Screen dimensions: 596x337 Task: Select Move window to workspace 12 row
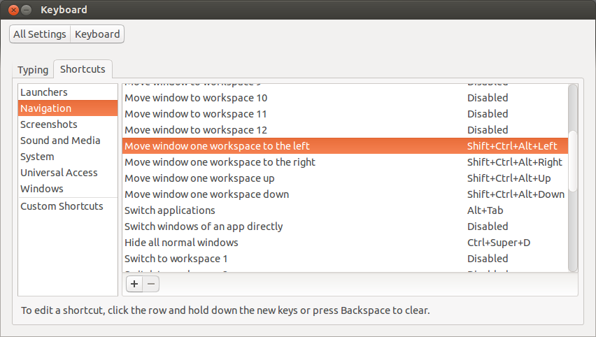[x=345, y=130]
